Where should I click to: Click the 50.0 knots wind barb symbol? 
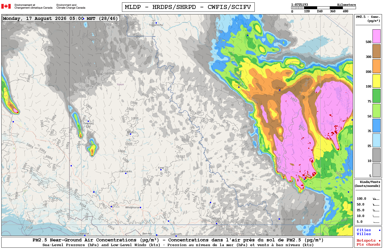tap(376, 204)
